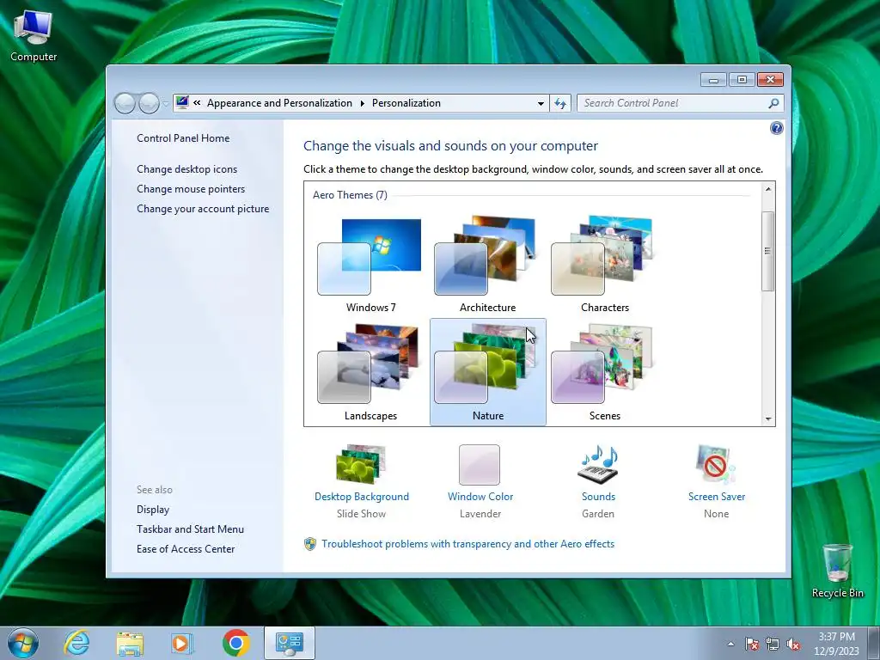The image size is (880, 660).
Task: Open Ease of Access Center link
Action: [x=186, y=549]
